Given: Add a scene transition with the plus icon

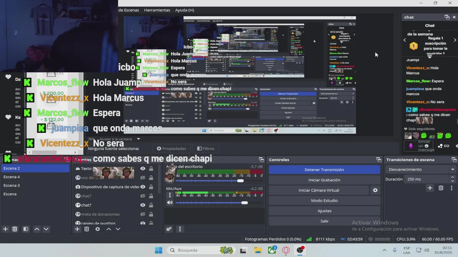Looking at the screenshot, I should (430, 188).
